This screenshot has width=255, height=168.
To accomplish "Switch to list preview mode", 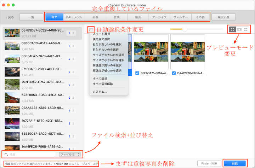I will pos(245,30).
